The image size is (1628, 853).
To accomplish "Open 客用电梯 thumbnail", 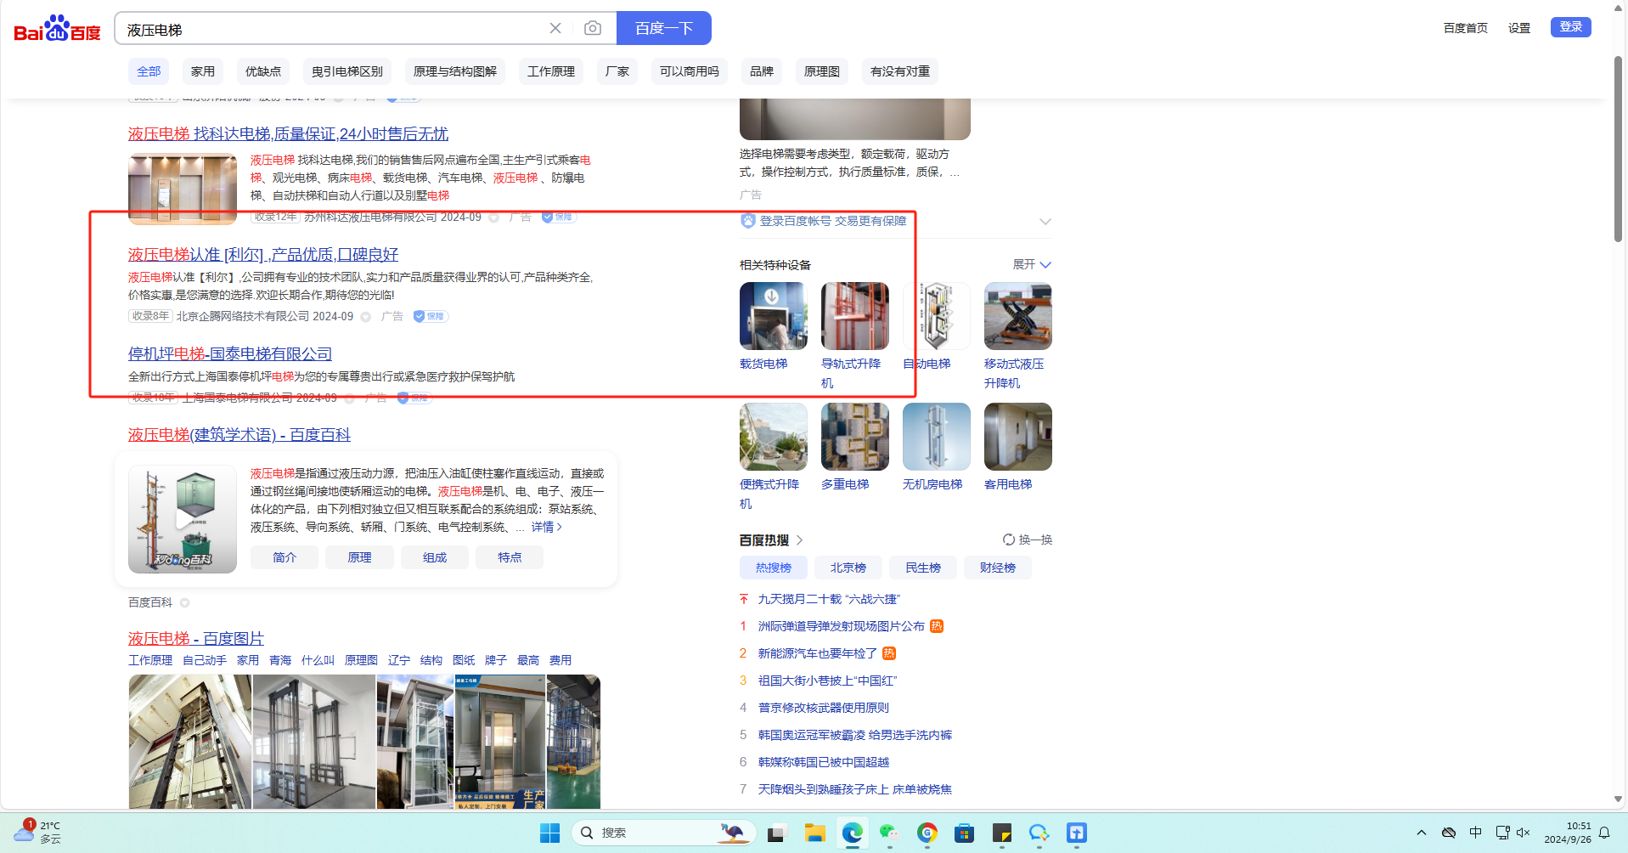I will pyautogui.click(x=1018, y=437).
